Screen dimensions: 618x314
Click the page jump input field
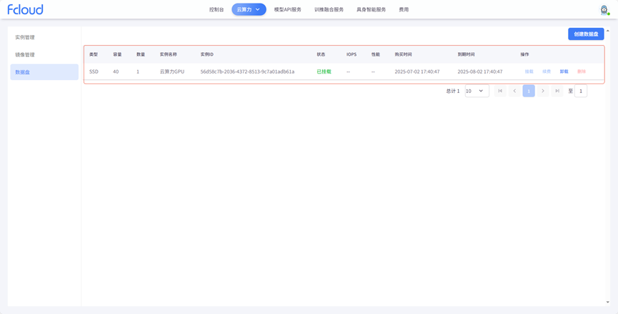(581, 91)
